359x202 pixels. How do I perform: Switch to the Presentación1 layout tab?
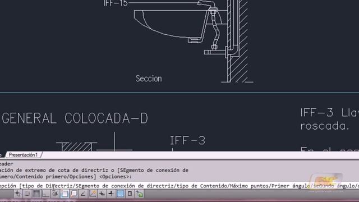(23, 155)
